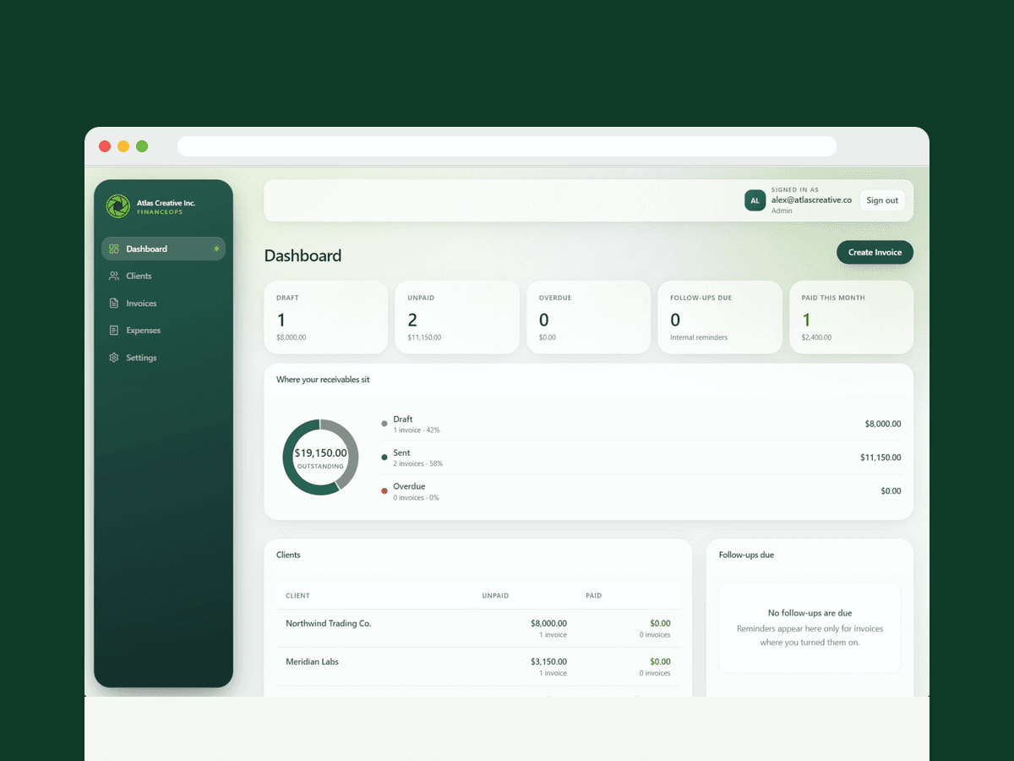The width and height of the screenshot is (1014, 761).
Task: Click the Sign out button
Action: click(x=882, y=200)
